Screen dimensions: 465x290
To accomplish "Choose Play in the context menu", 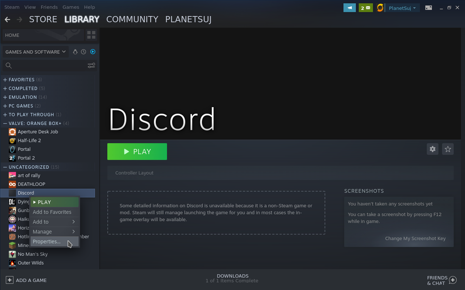I will pos(54,202).
